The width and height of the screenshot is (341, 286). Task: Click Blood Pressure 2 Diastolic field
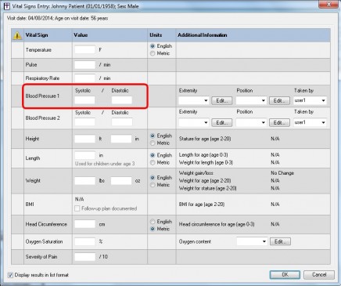pos(122,122)
